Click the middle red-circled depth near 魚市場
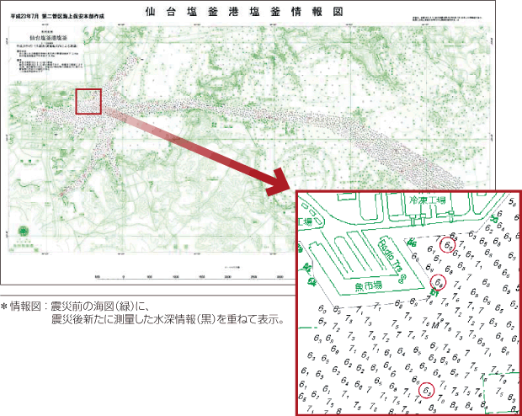522x416 pixels. [x=437, y=281]
